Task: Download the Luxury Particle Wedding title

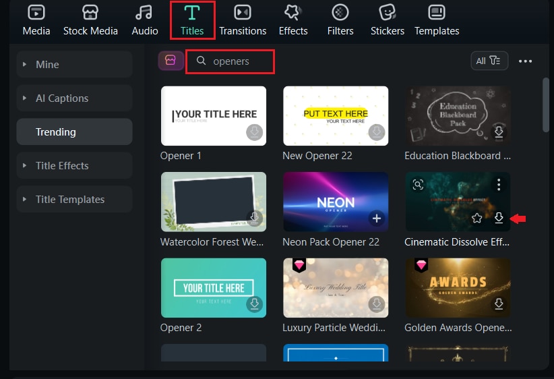Action: (x=377, y=304)
